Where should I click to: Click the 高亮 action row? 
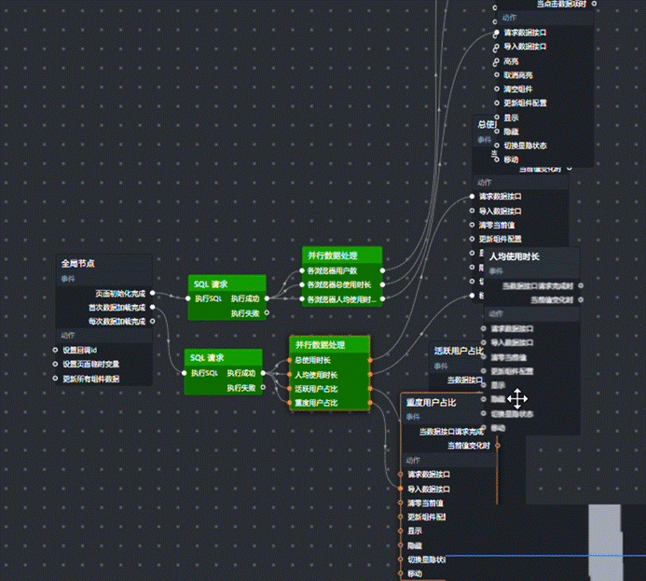pos(511,62)
